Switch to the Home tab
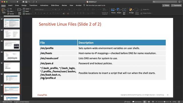 point(3,5)
